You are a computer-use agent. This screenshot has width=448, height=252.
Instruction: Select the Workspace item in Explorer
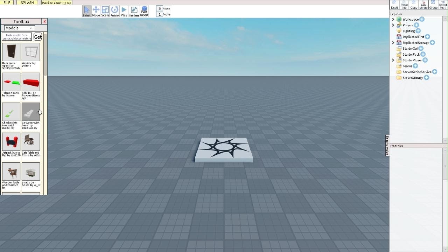pos(410,19)
